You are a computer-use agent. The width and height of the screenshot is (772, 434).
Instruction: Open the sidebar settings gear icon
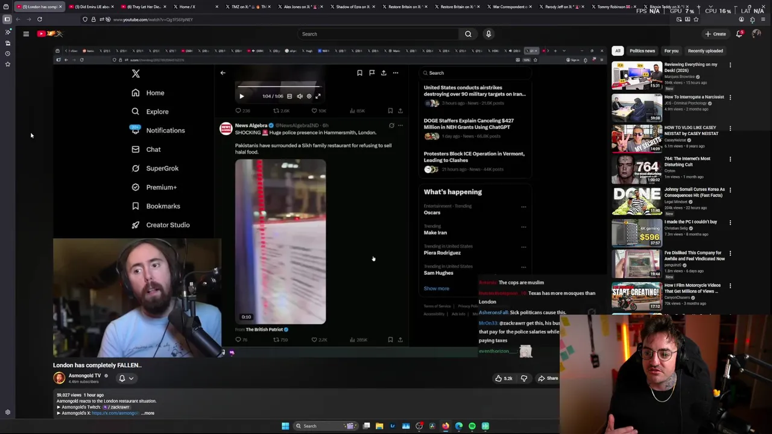point(7,412)
